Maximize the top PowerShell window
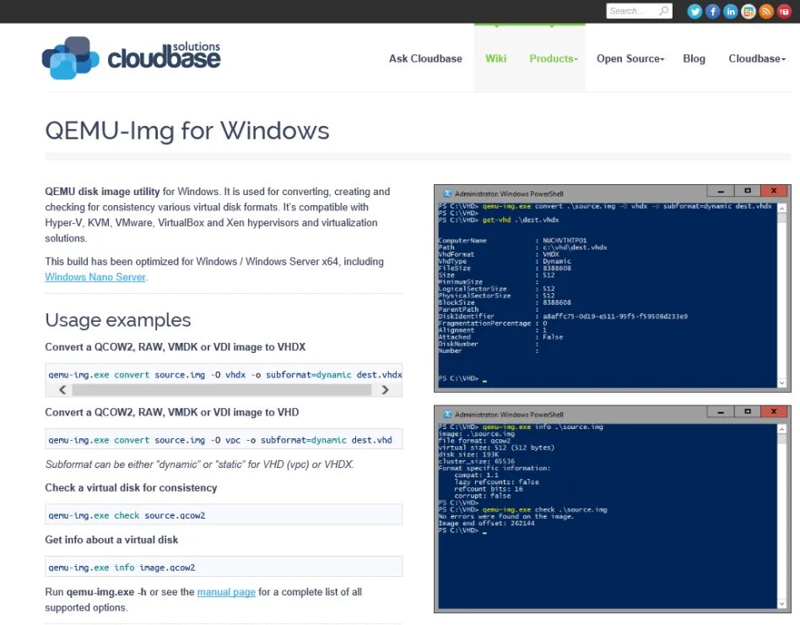Screen dimensions: 800x625 [748, 191]
